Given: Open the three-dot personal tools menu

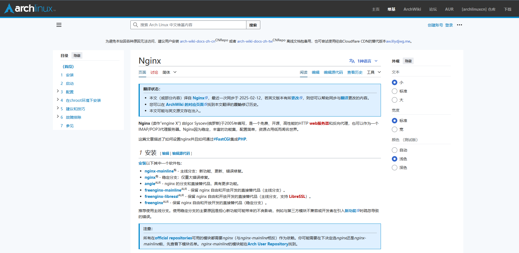Looking at the screenshot, I should point(460,25).
